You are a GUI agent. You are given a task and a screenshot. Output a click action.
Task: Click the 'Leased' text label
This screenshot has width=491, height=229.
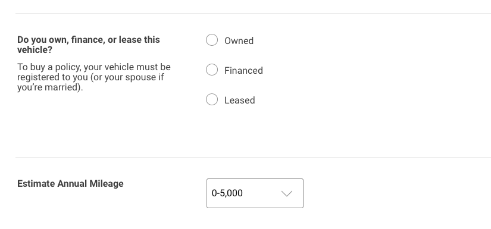click(x=240, y=100)
